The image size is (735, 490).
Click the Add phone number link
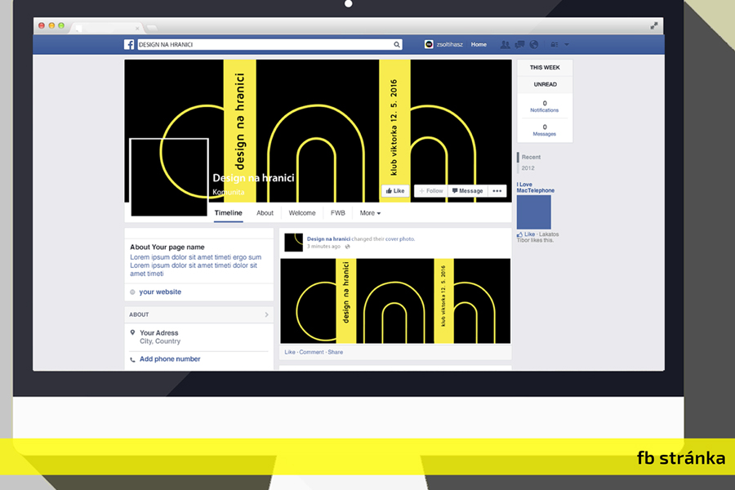pyautogui.click(x=169, y=359)
